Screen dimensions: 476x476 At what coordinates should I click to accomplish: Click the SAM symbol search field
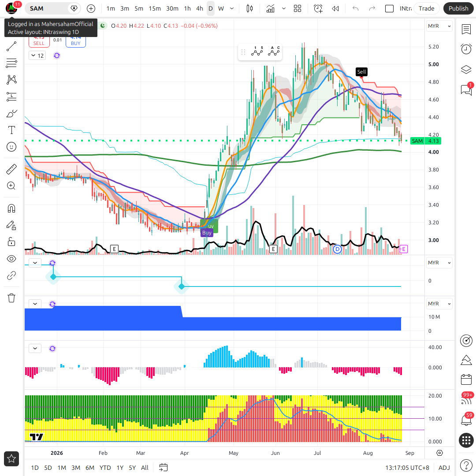[x=52, y=8]
